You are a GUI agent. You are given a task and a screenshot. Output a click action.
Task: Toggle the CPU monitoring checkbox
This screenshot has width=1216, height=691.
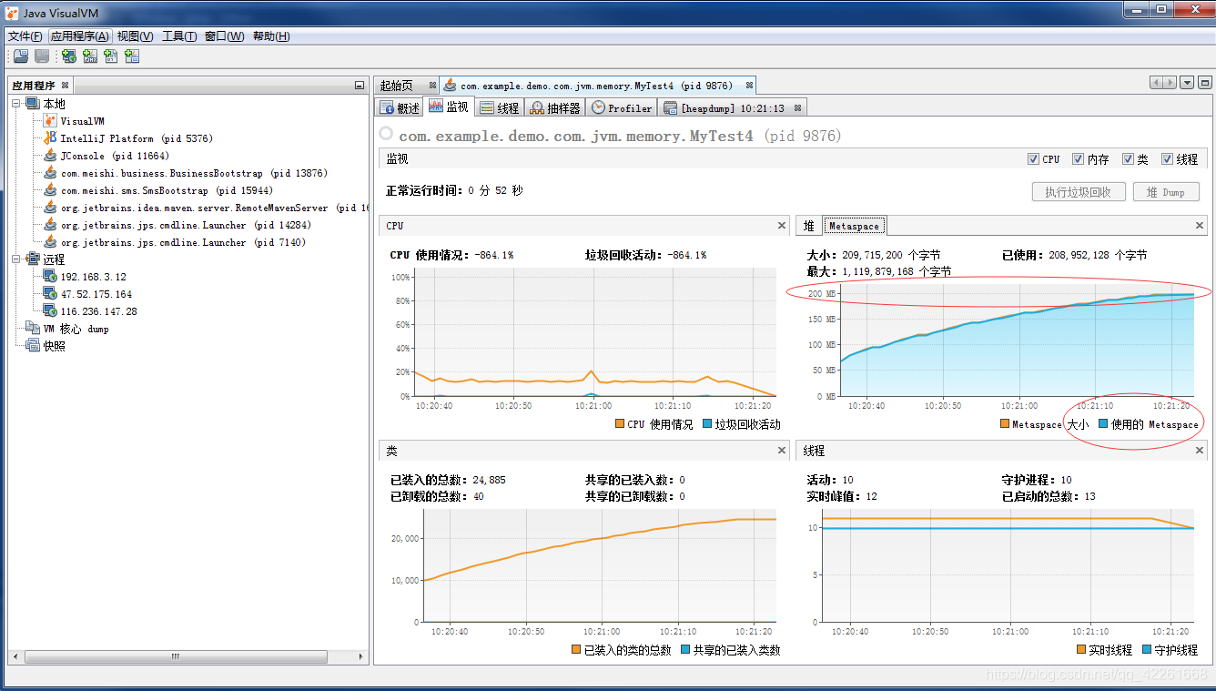tap(1033, 159)
